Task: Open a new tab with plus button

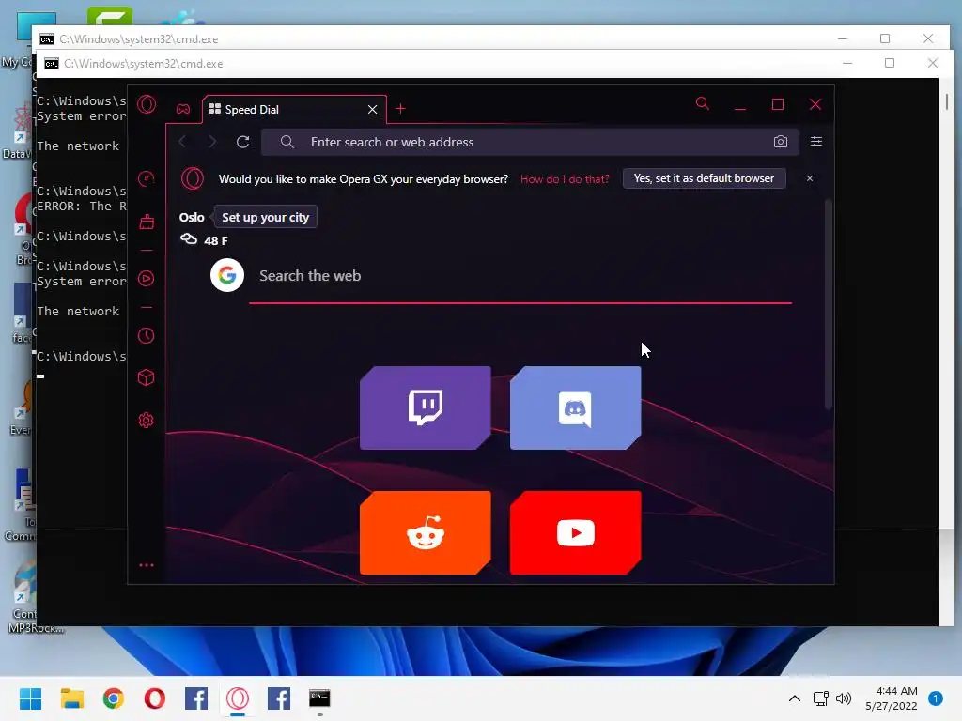Action: 400,109
